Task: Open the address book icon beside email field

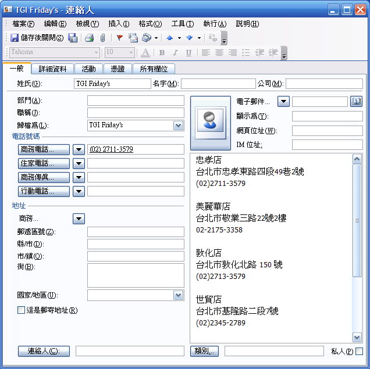Action: pyautogui.click(x=356, y=102)
